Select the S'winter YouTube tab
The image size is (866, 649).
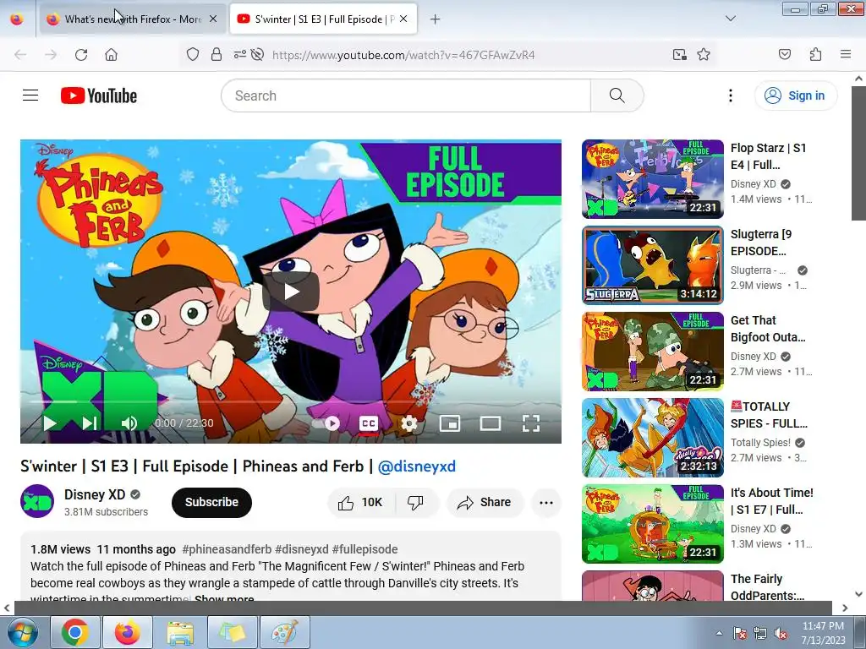(x=323, y=19)
